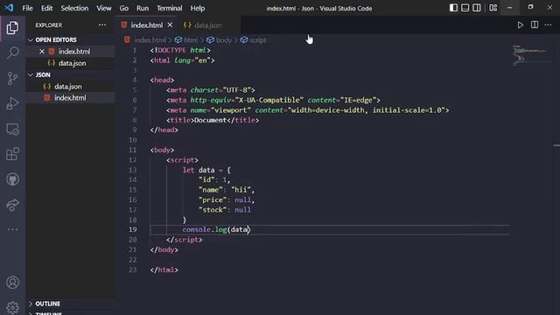The height and width of the screenshot is (315, 560).
Task: Open Explorer Views and More Actions ellipsis
Action: coord(102,24)
